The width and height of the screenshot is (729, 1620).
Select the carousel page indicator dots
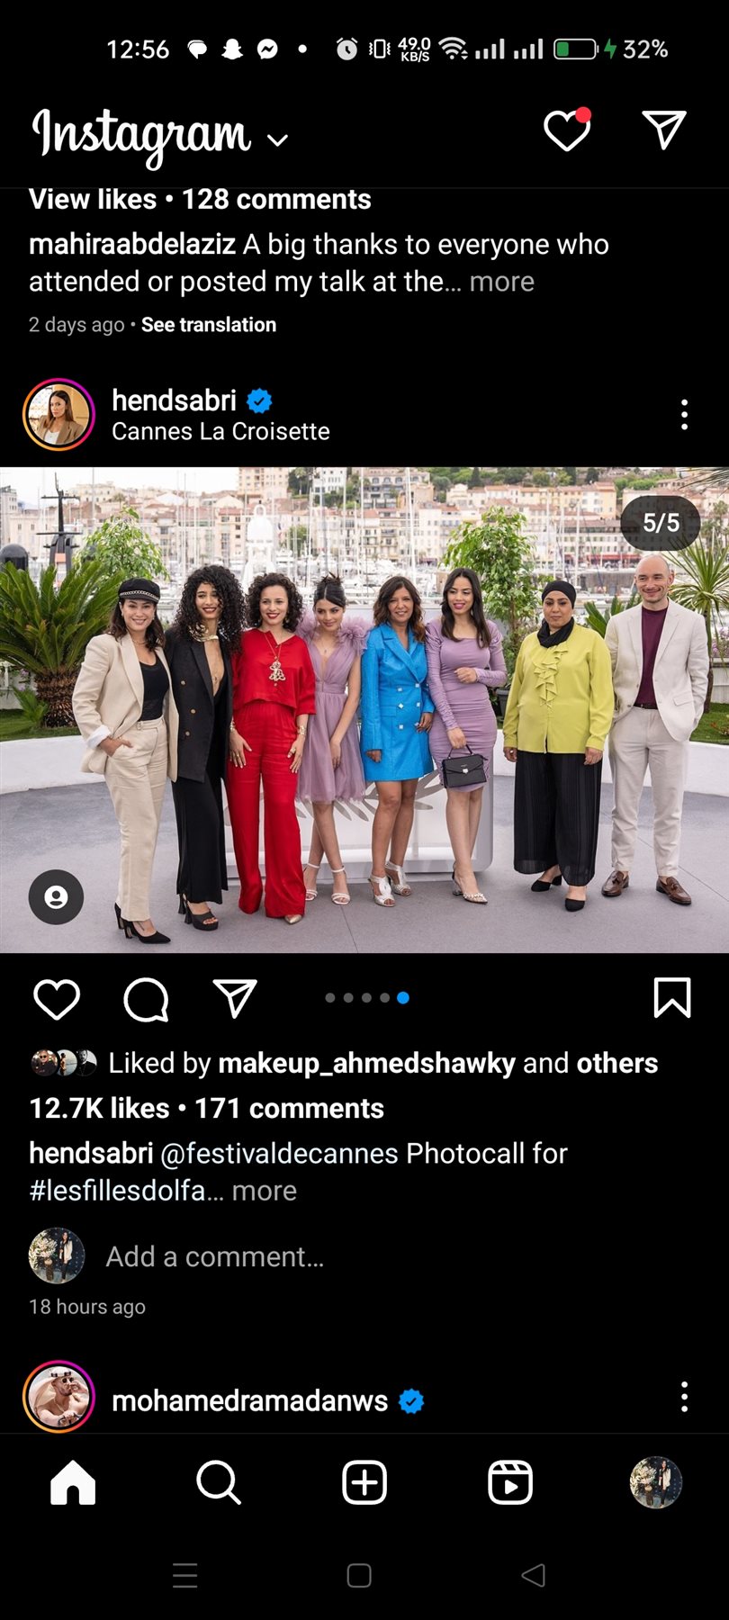366,997
